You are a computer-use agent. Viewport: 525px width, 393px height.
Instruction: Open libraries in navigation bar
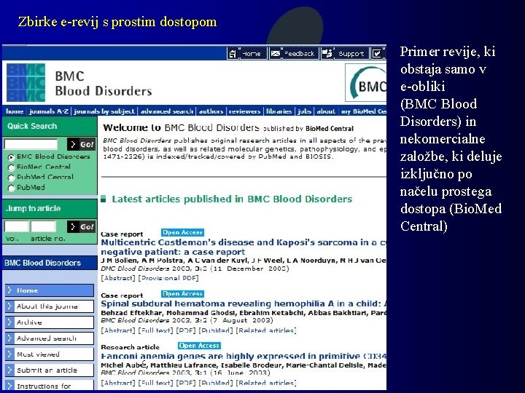279,111
